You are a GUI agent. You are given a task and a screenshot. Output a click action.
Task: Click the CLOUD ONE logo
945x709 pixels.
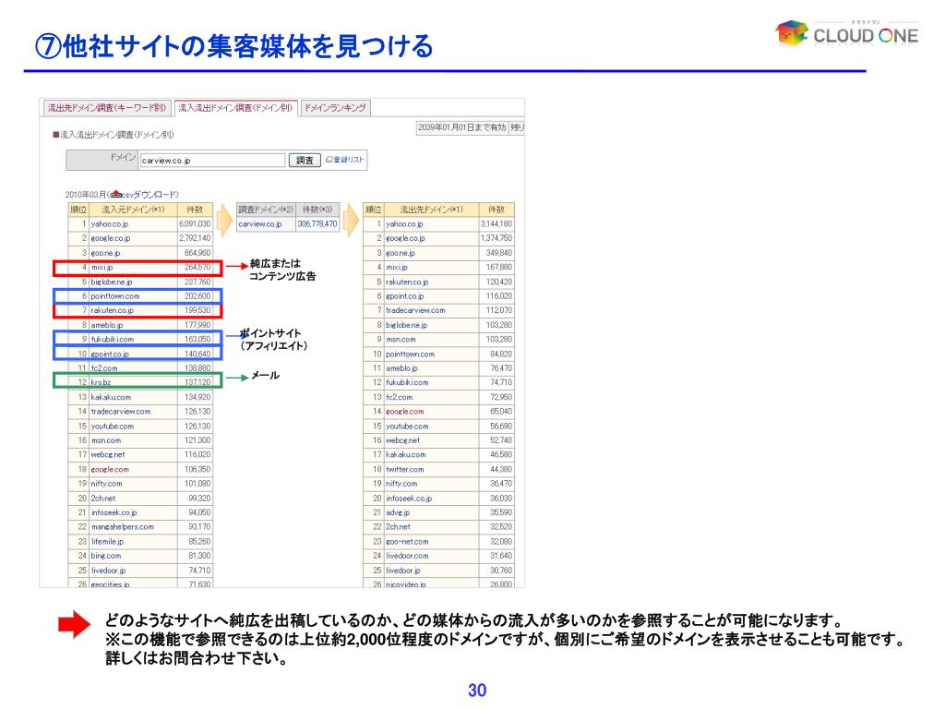point(846,32)
